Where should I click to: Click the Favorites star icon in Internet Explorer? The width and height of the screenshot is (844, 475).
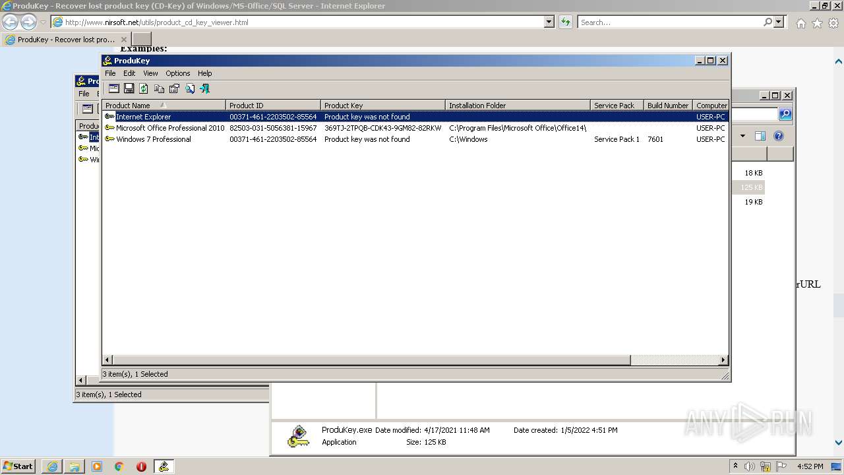817,23
